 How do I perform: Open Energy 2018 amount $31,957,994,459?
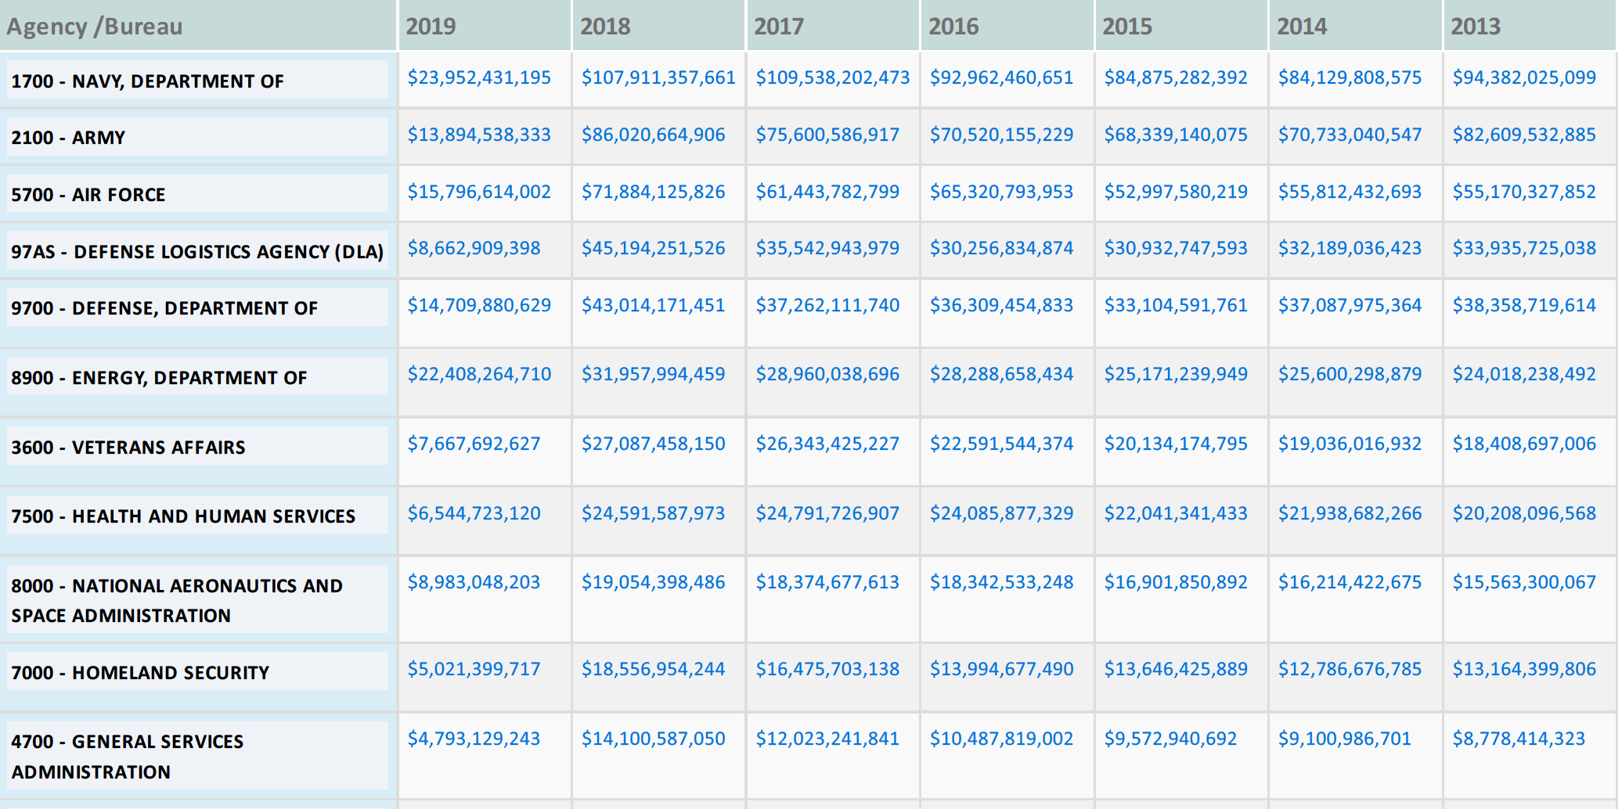pyautogui.click(x=653, y=374)
